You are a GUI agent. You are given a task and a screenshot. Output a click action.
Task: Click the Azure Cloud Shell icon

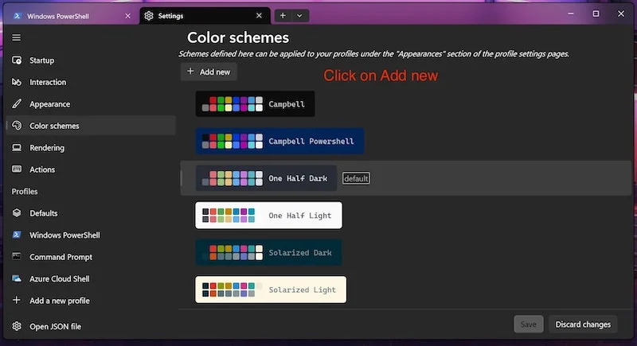click(x=17, y=278)
